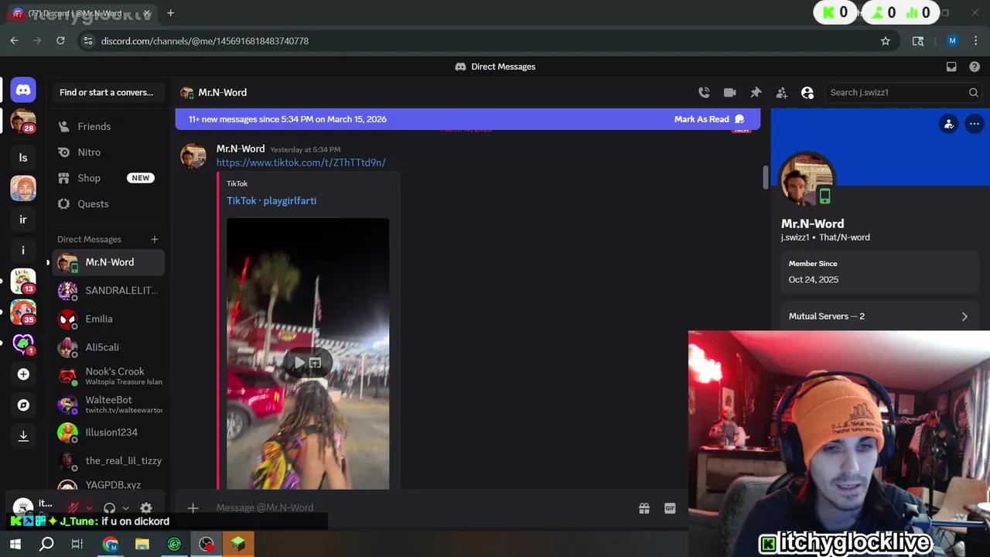Image resolution: width=990 pixels, height=557 pixels.
Task: Open the SANDRALELIT... DM
Action: click(x=108, y=290)
